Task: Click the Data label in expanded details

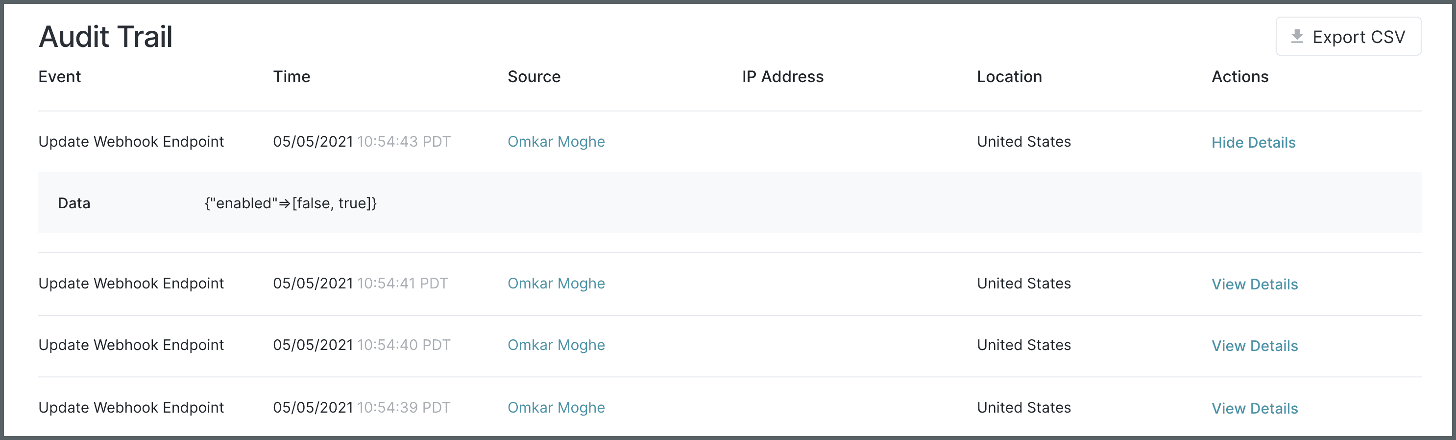Action: tap(74, 203)
